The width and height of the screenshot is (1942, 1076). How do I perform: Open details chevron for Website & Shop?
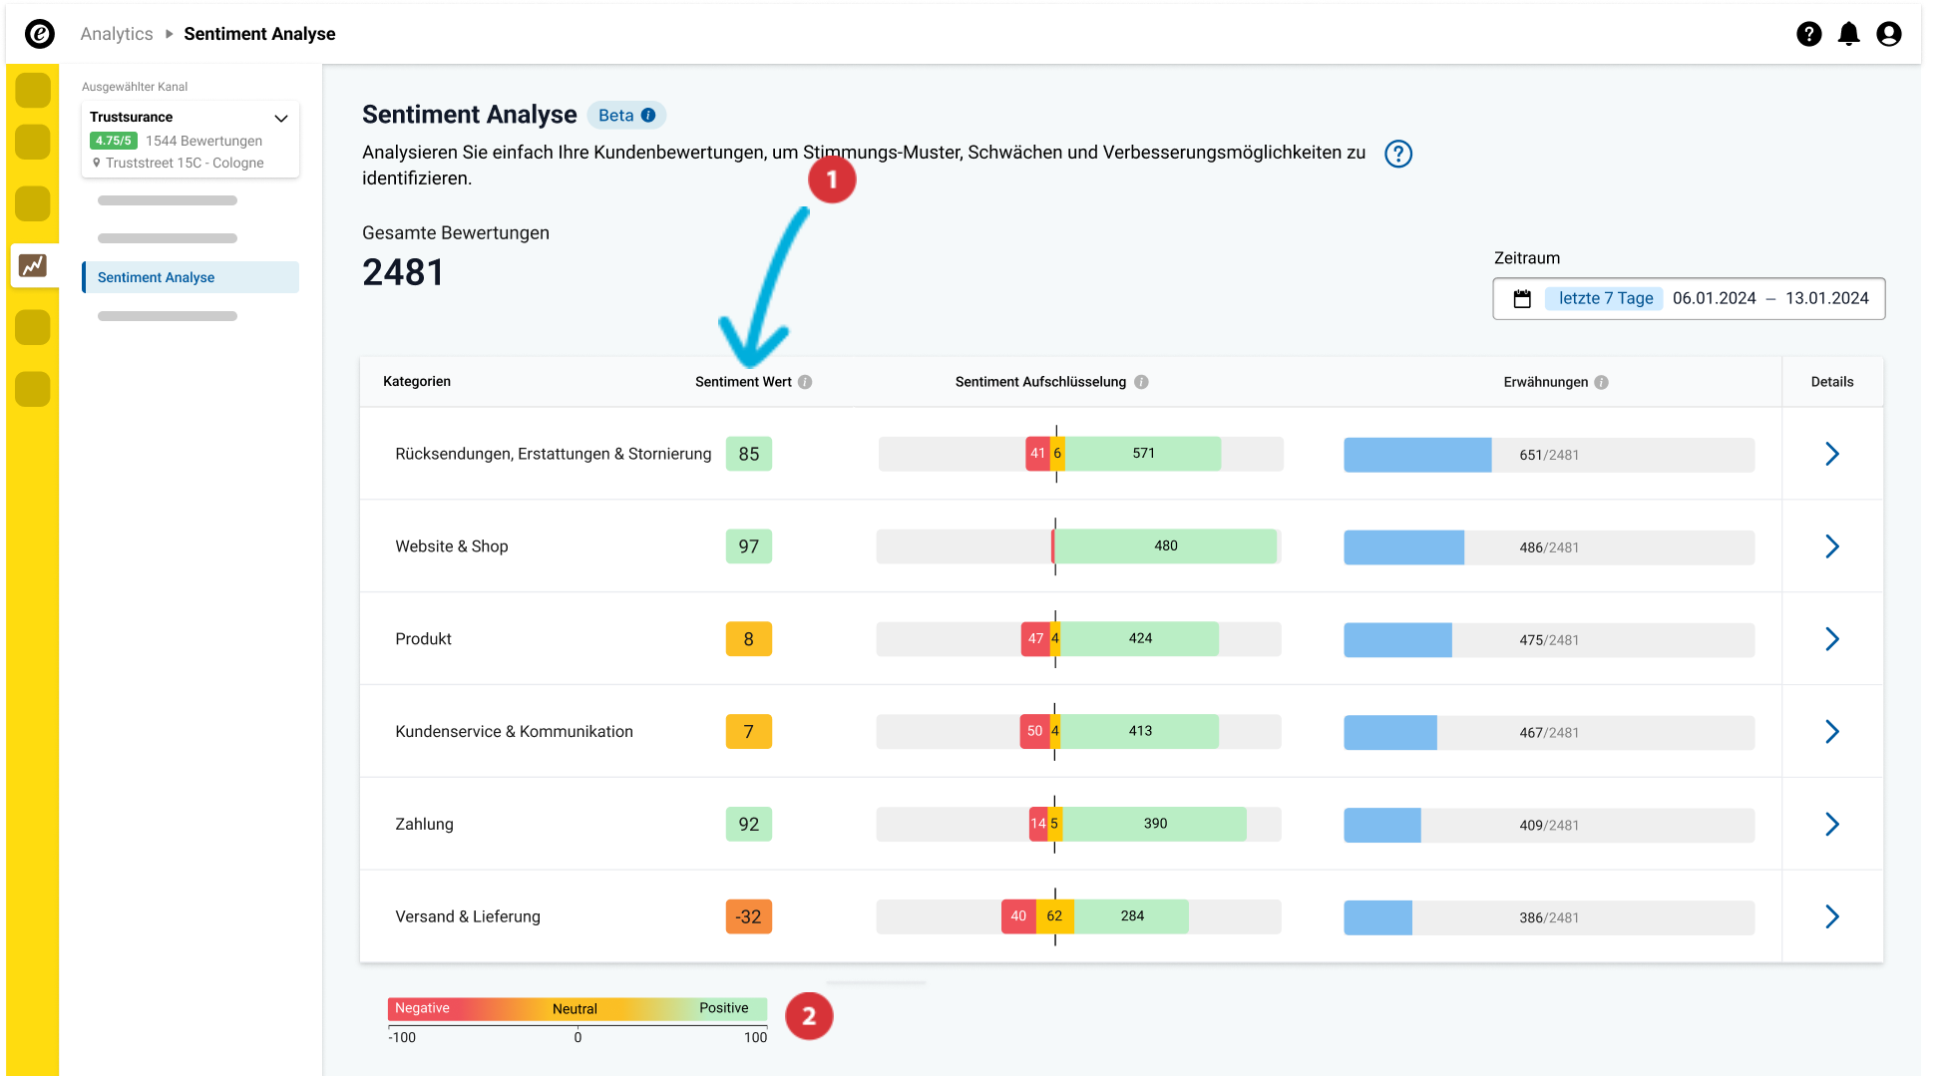(x=1831, y=546)
